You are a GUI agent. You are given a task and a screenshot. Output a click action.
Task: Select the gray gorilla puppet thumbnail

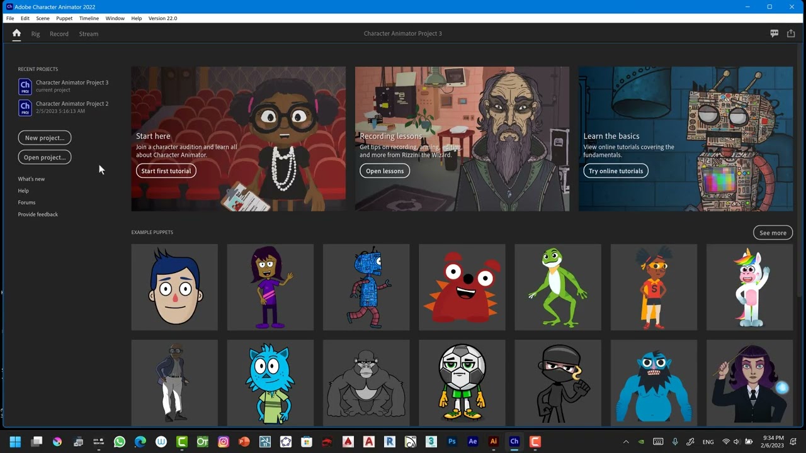pyautogui.click(x=366, y=383)
